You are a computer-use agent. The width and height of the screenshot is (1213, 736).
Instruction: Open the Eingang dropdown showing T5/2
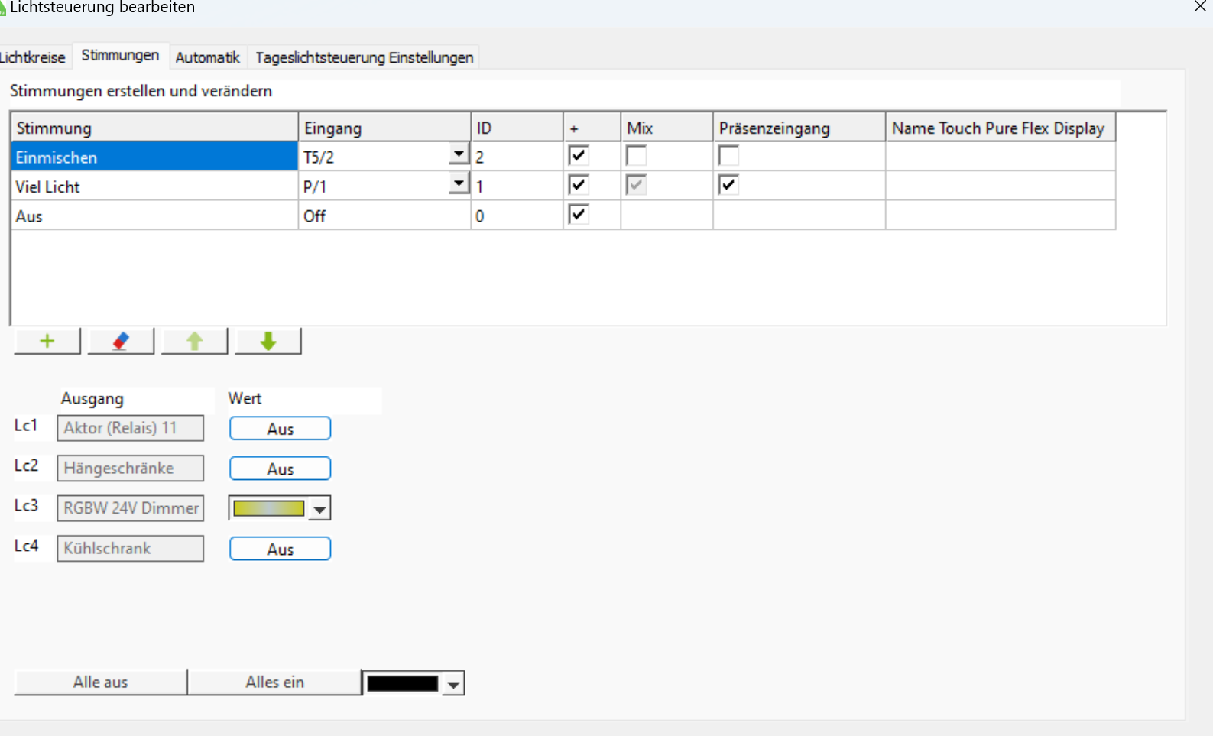pos(459,155)
